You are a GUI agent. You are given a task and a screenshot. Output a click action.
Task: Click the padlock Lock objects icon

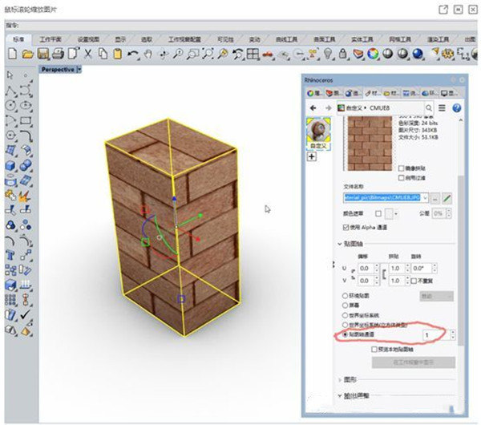[x=342, y=54]
